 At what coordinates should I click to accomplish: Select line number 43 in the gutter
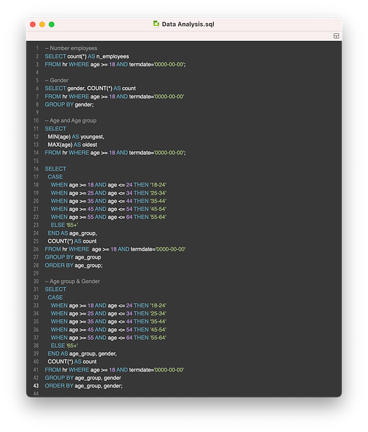coord(36,386)
